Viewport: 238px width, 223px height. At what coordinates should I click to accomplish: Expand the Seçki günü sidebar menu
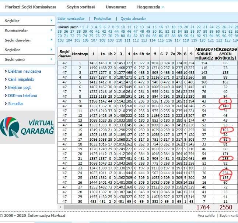click(x=28, y=60)
